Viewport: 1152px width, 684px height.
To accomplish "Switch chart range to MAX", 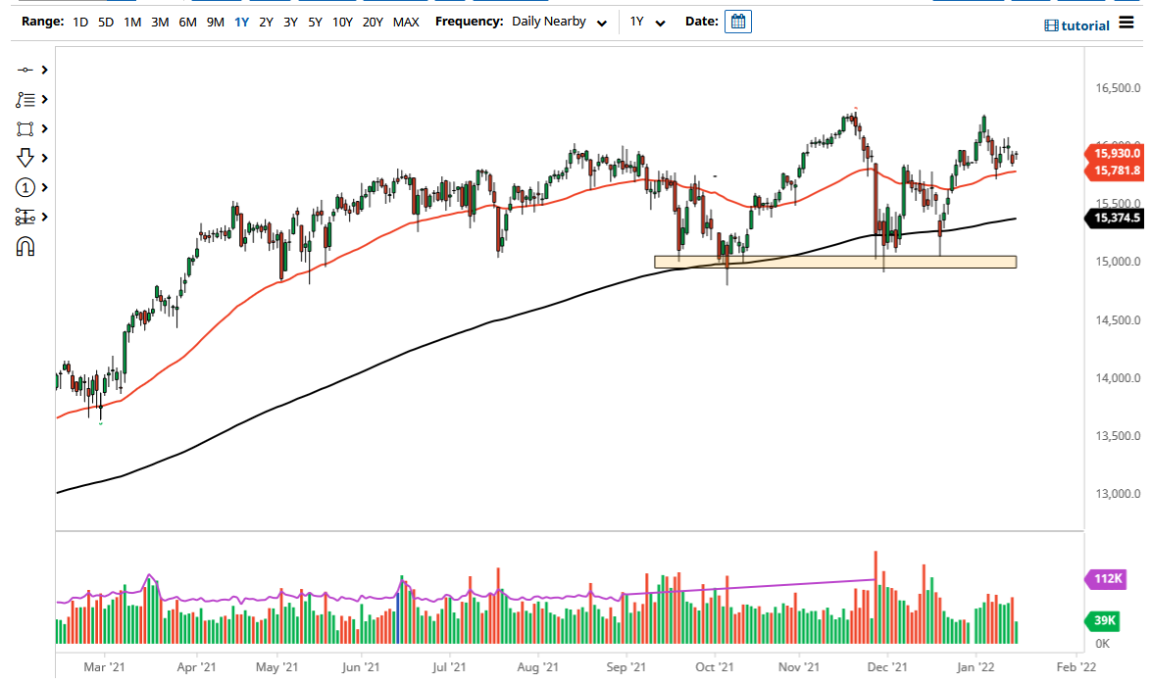I will tap(406, 21).
